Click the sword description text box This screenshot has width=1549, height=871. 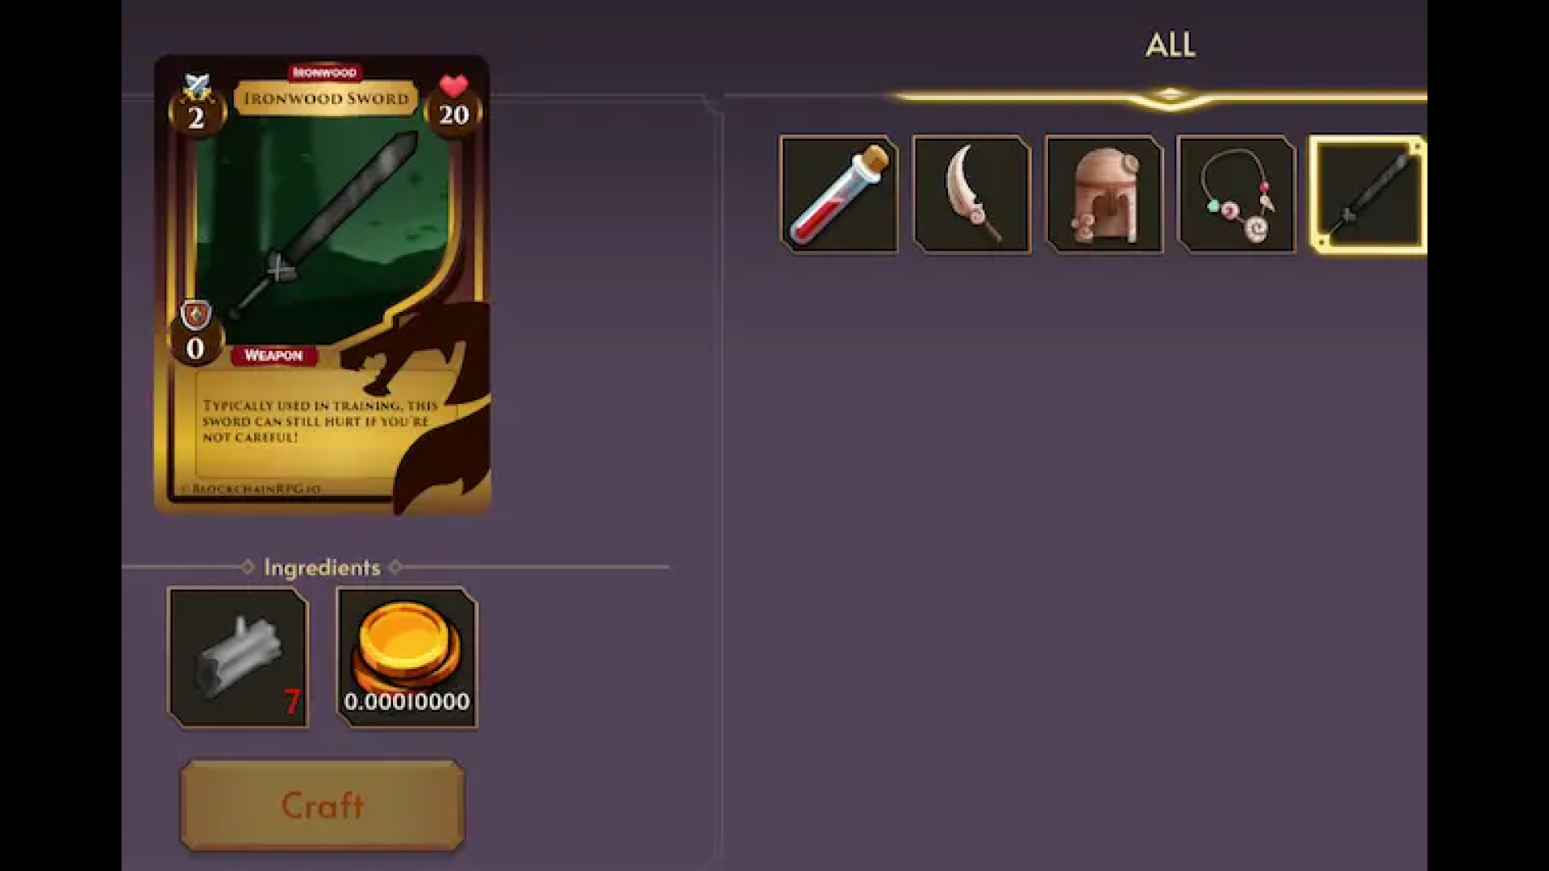(x=323, y=423)
